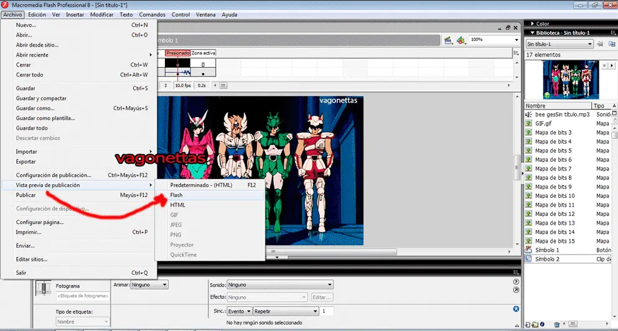The image size is (618, 331).
Task: Toggle library sort order triangle
Action: (x=614, y=106)
